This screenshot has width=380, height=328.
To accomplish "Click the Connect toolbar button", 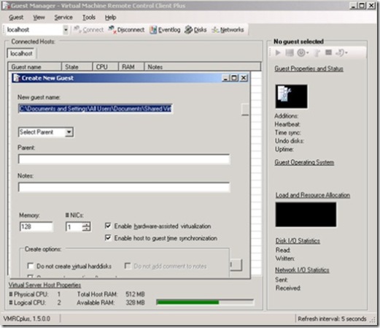I will [88, 30].
